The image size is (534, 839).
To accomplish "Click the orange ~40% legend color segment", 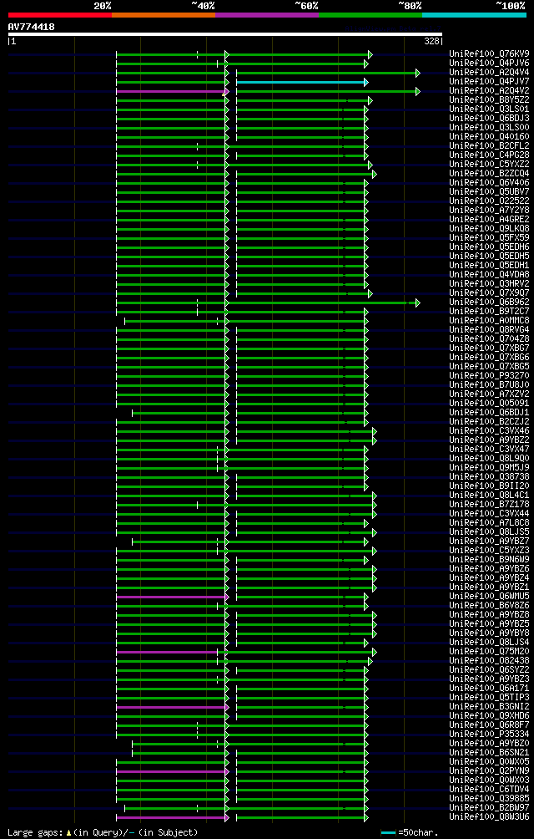I will tap(164, 15).
